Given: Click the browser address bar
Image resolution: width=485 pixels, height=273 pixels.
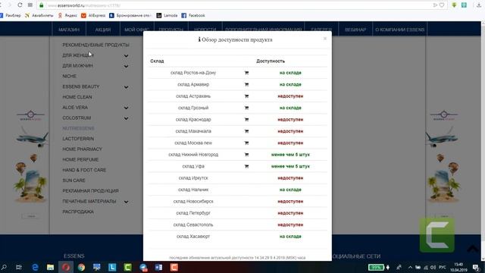Looking at the screenshot, I should coord(241,5).
